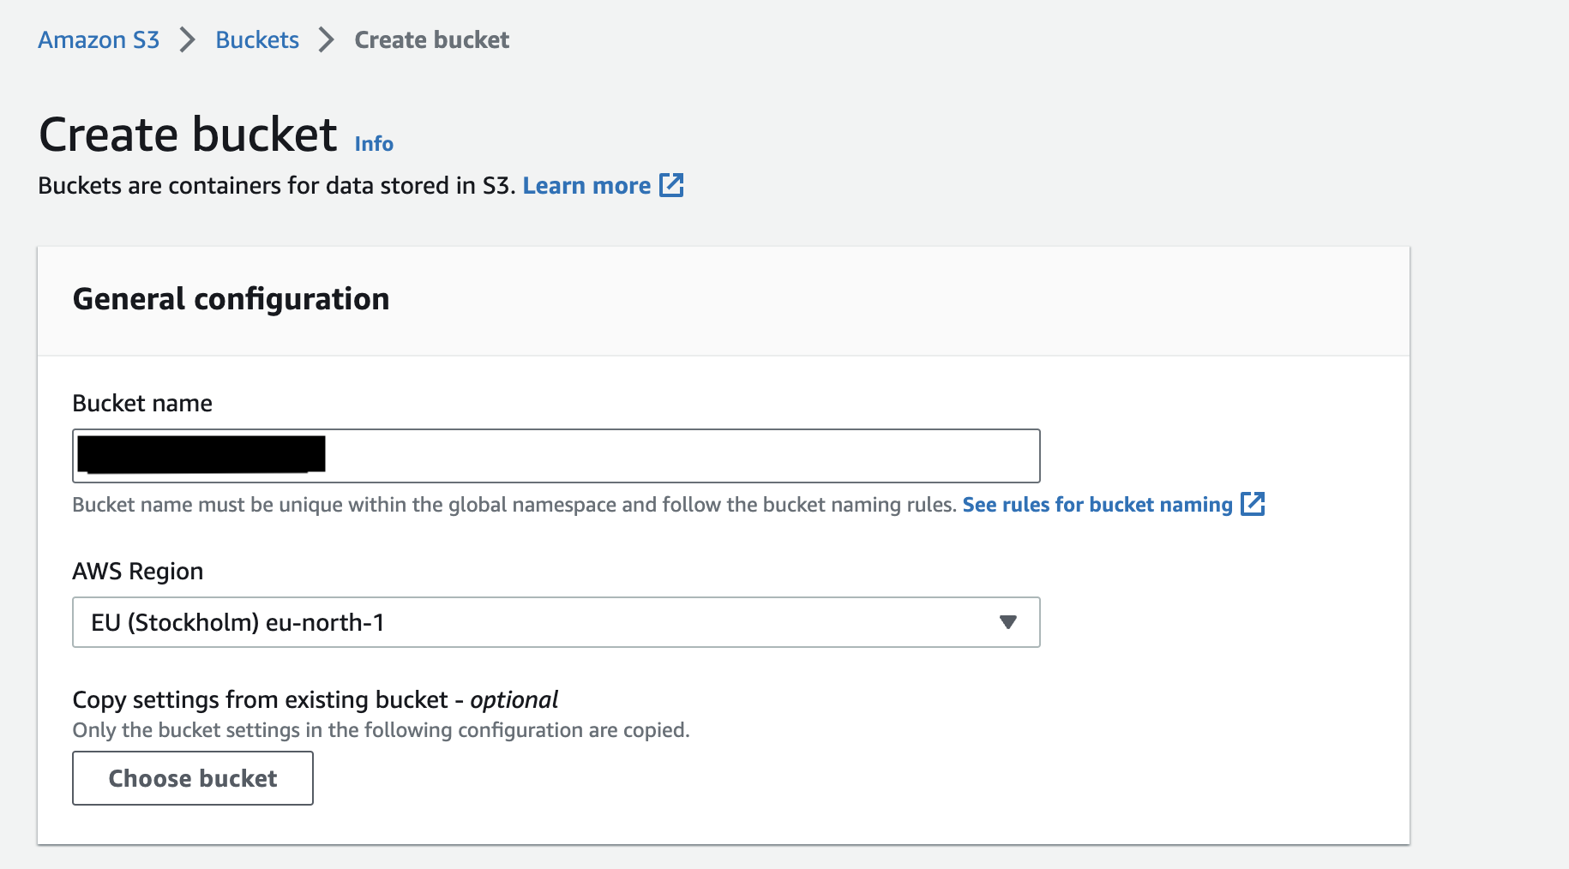The width and height of the screenshot is (1569, 869).
Task: Click 'Only the bucket settings' description text
Action: [382, 730]
